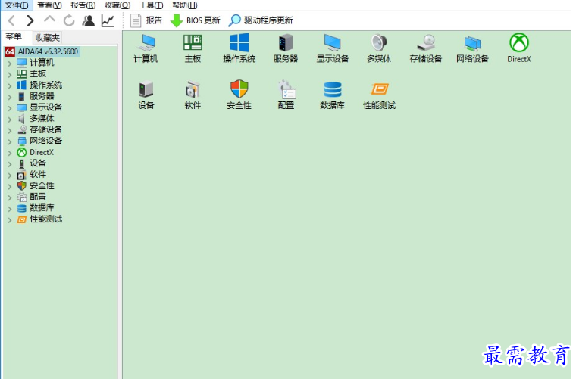The height and width of the screenshot is (379, 576).
Task: Open the 性能测试 benchmark icon in main panel
Action: click(379, 95)
